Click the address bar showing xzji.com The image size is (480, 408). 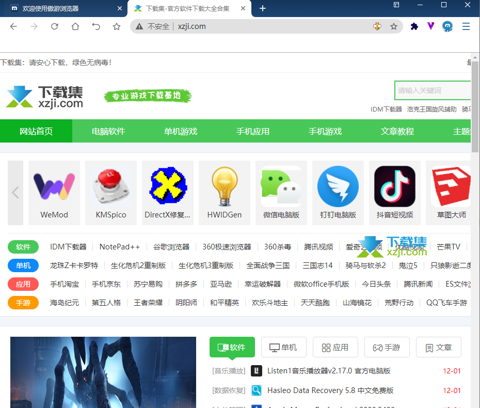(266, 27)
